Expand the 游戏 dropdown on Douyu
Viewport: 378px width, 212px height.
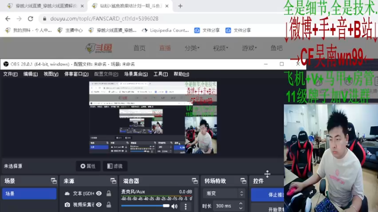pyautogui.click(x=249, y=48)
